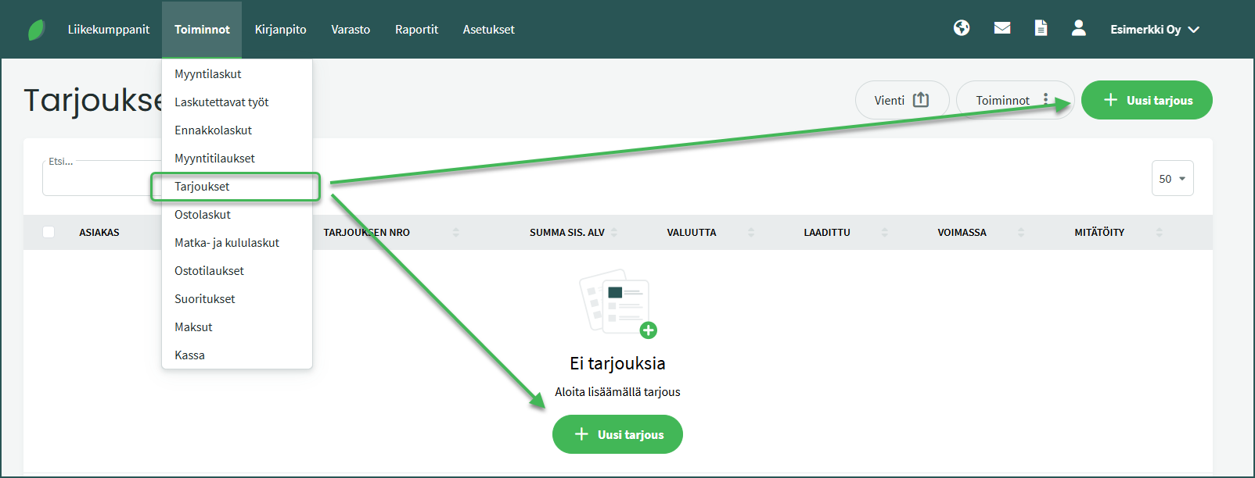Toggle the select-all checkbox in table header
The width and height of the screenshot is (1255, 478).
coord(49,232)
